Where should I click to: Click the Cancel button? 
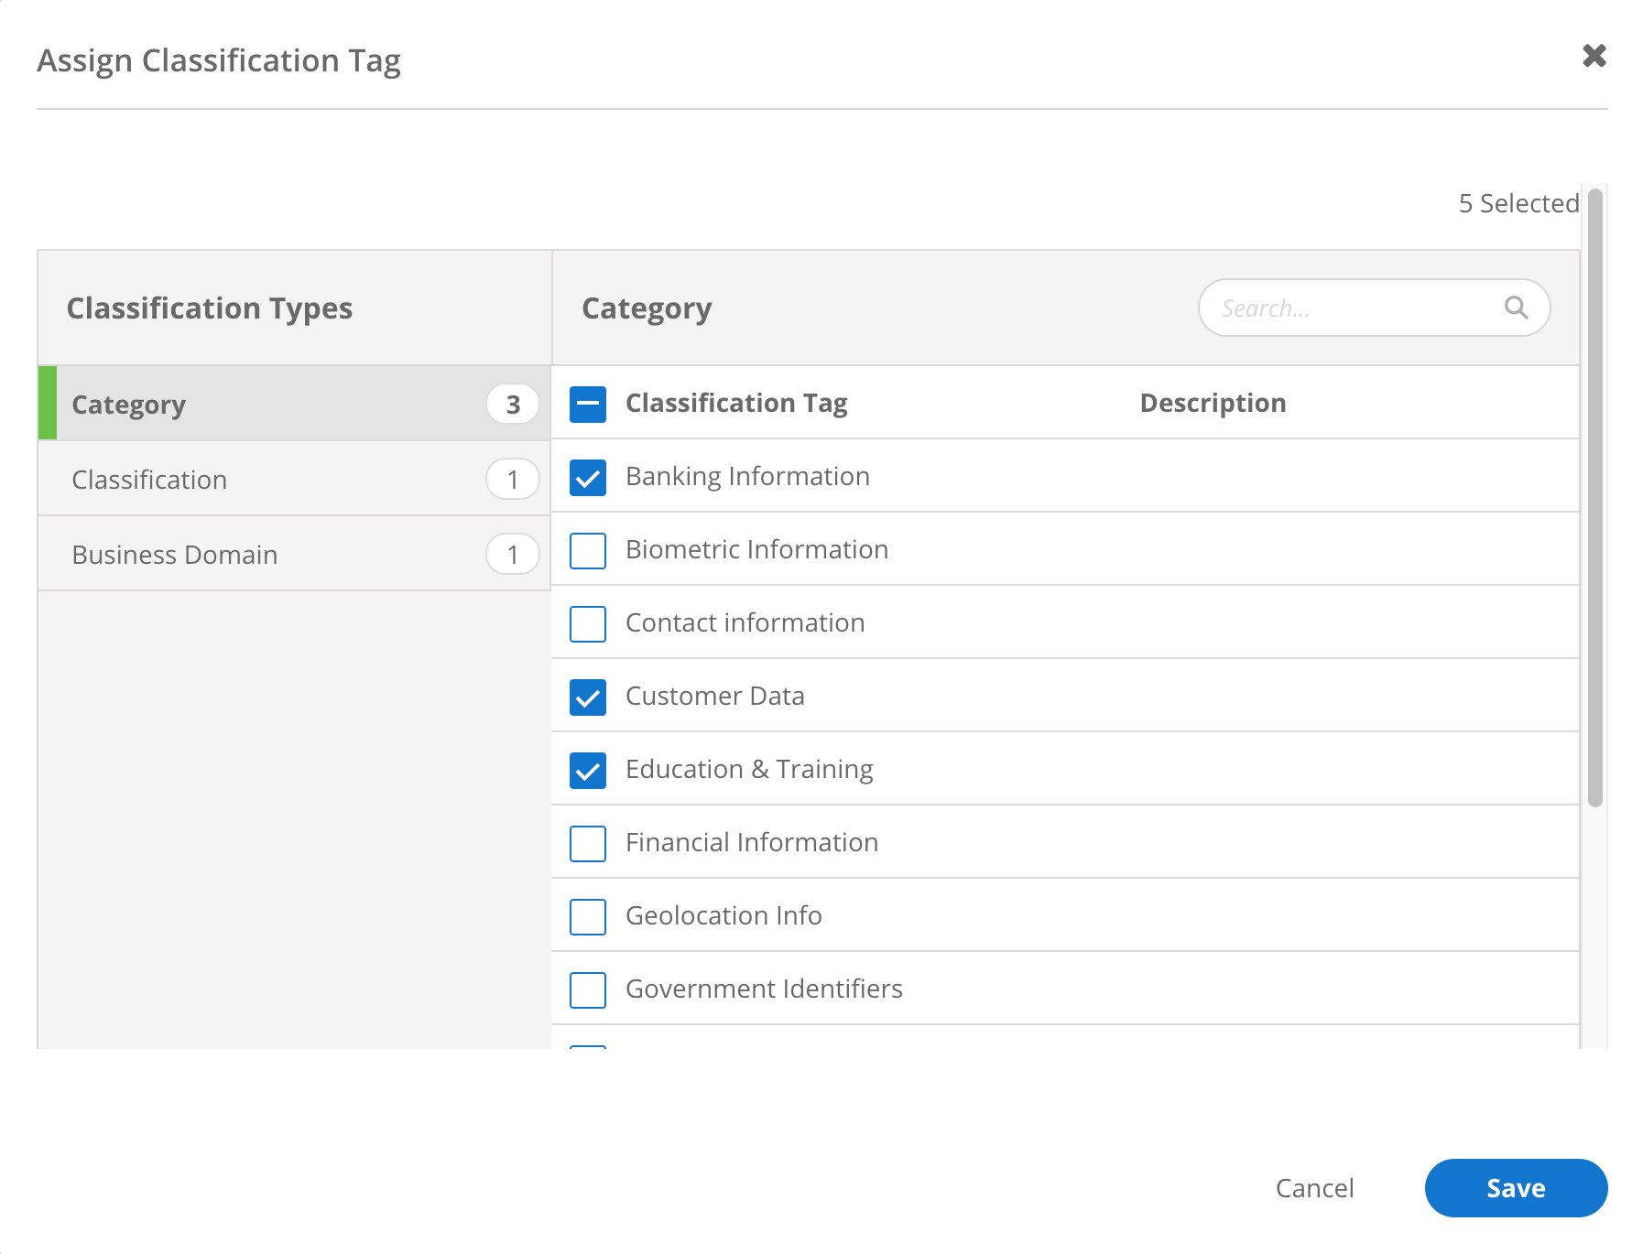pos(1314,1188)
